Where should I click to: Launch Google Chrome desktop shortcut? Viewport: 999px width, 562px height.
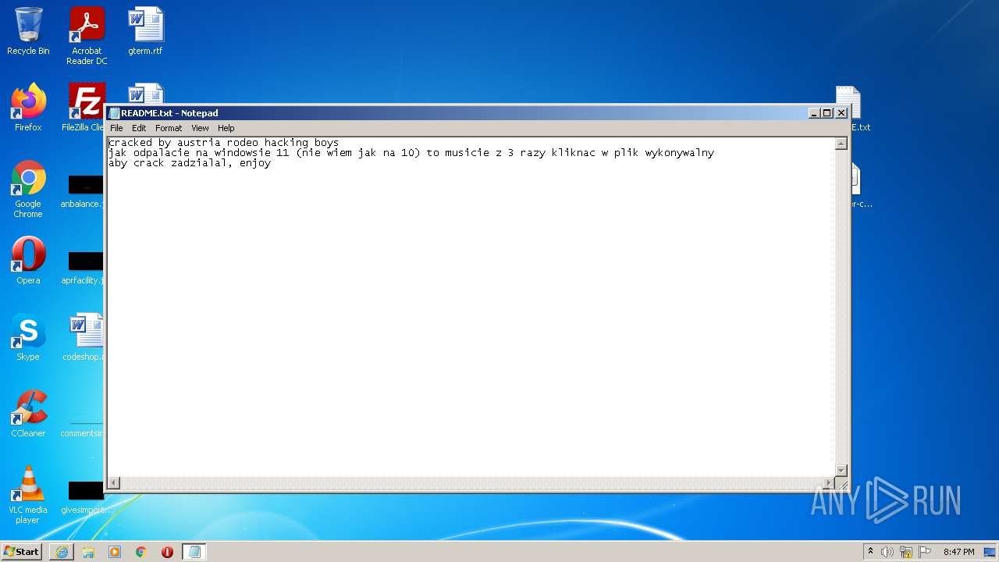[28, 190]
